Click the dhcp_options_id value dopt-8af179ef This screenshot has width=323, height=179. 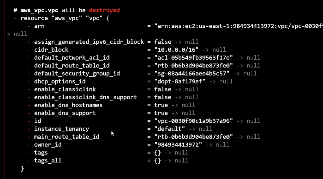180,81
